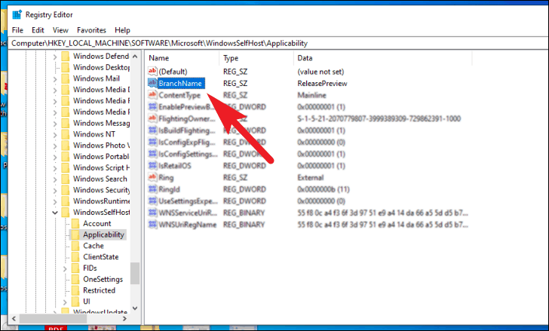Click the Applicability key folder icon

(x=75, y=234)
